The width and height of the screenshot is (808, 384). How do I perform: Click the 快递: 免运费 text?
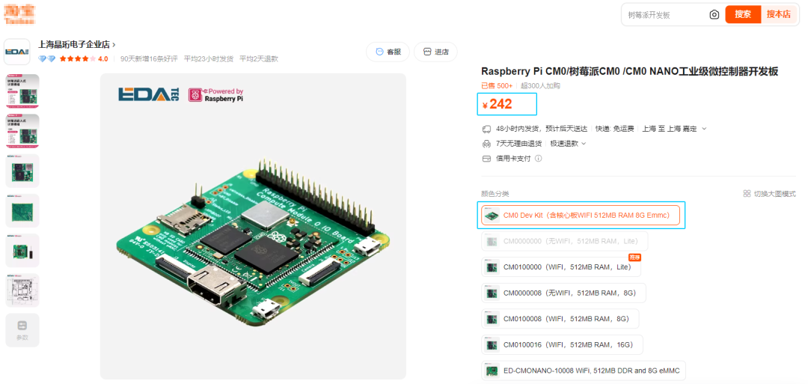(x=614, y=128)
